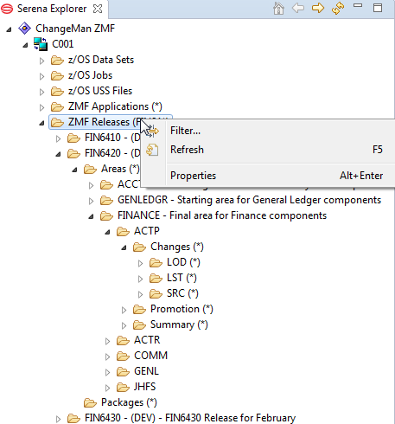395x424 pixels.
Task: Minimize the Serena Explorer view
Action: (358, 5)
